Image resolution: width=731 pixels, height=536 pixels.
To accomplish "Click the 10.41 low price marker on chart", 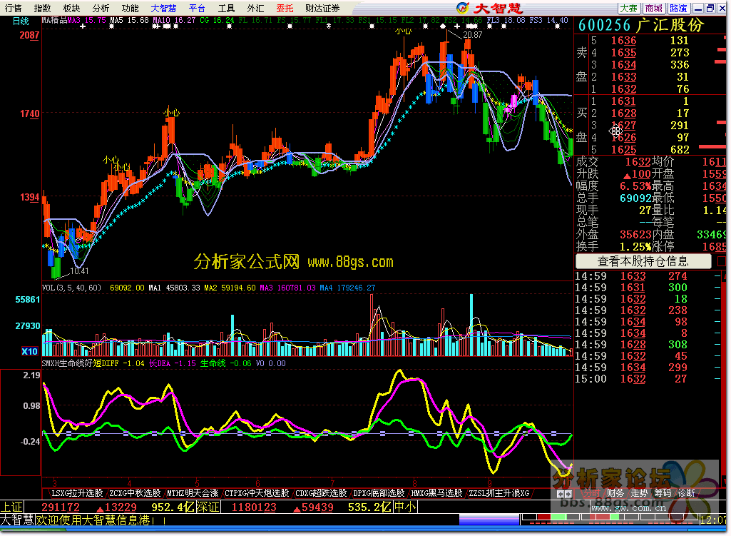I will tap(78, 271).
